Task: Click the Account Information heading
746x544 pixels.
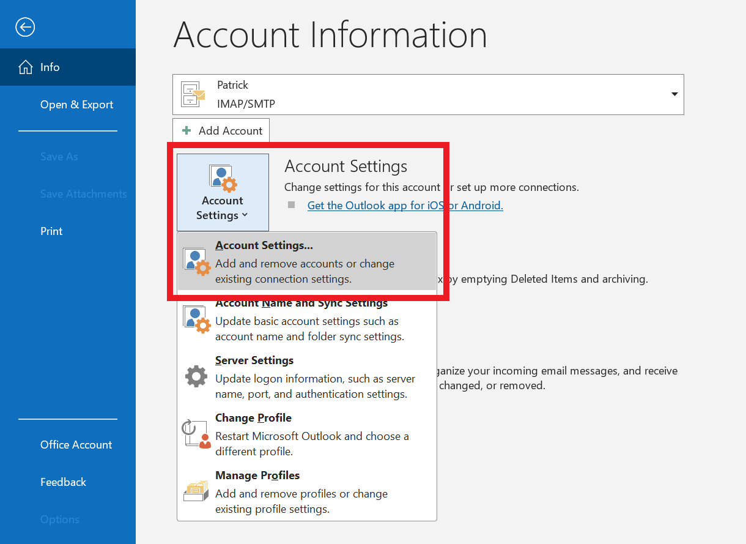Action: (330, 34)
